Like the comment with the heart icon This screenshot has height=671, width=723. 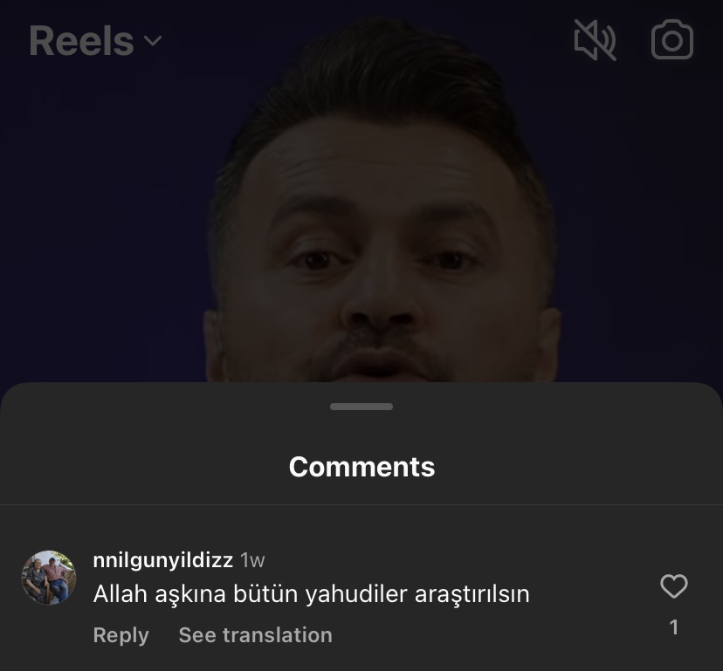(673, 586)
